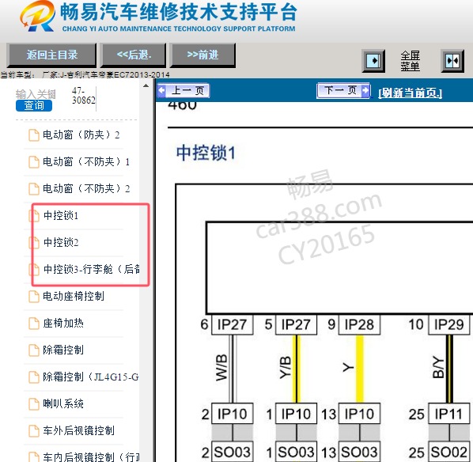473x462 pixels.
Task: Go back with the <<后退 button
Action: coord(134,55)
